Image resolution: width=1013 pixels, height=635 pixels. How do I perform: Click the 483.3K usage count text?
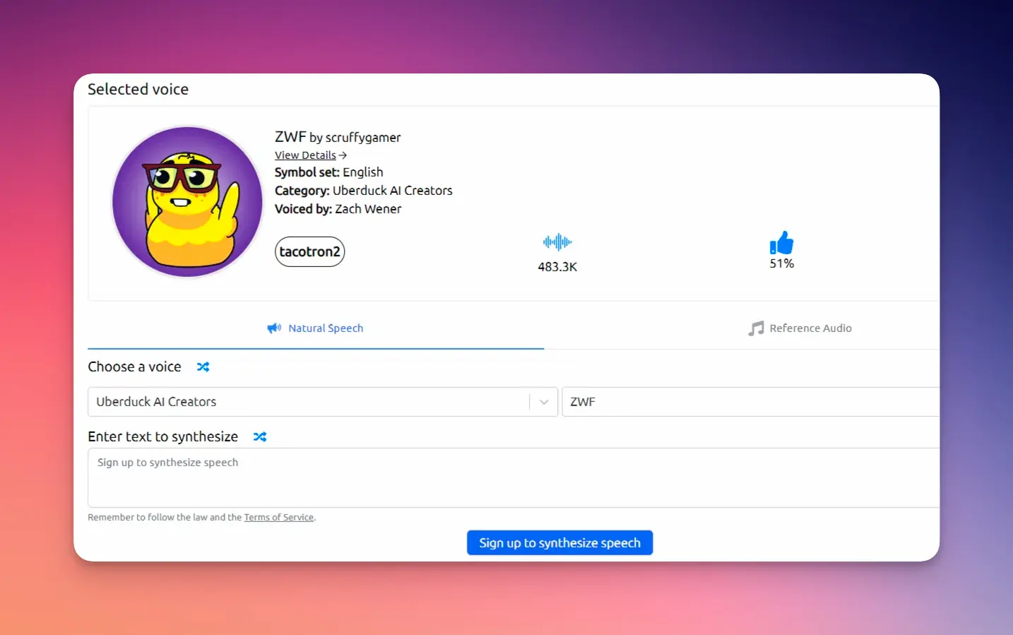(557, 267)
